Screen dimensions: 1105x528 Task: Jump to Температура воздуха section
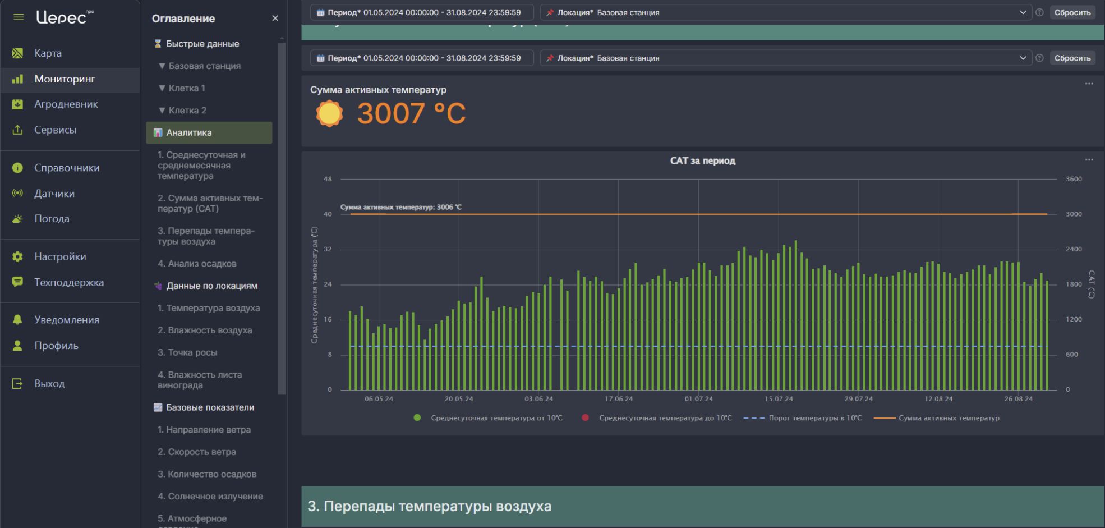209,308
